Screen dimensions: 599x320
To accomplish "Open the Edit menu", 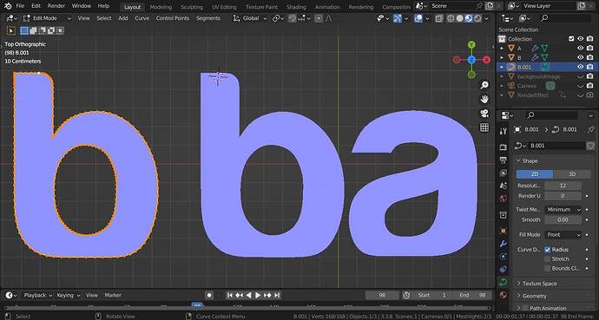I will (x=36, y=6).
